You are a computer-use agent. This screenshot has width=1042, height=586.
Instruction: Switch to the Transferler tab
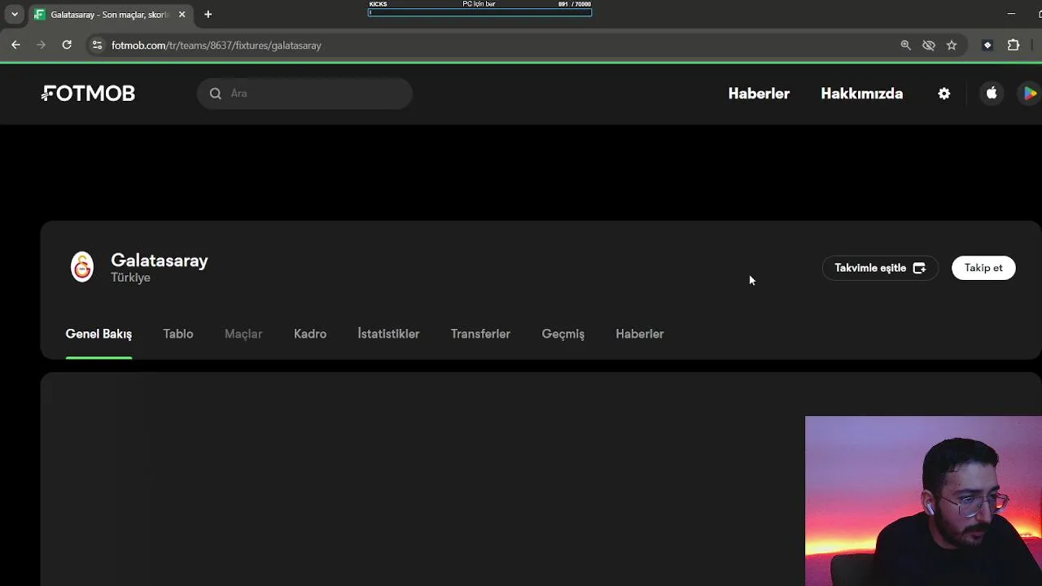tap(480, 334)
